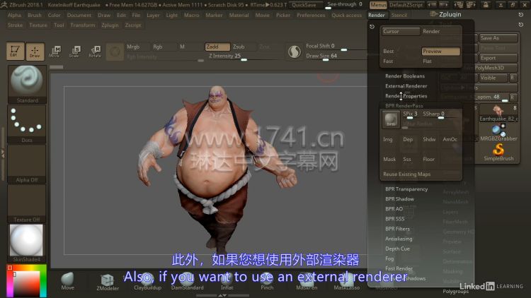Click the Render palette dock arrow icon

tap(372, 27)
